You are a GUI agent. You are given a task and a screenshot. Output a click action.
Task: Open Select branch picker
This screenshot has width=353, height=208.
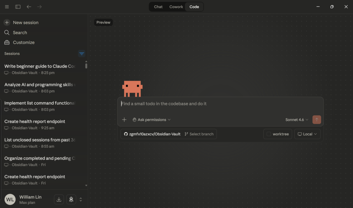click(x=199, y=134)
